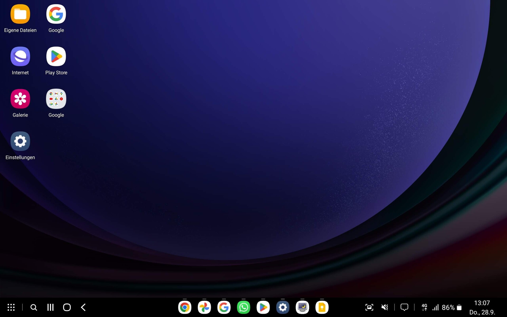The width and height of the screenshot is (507, 317).
Task: Tap the screenshot capture icon
Action: pyautogui.click(x=369, y=307)
